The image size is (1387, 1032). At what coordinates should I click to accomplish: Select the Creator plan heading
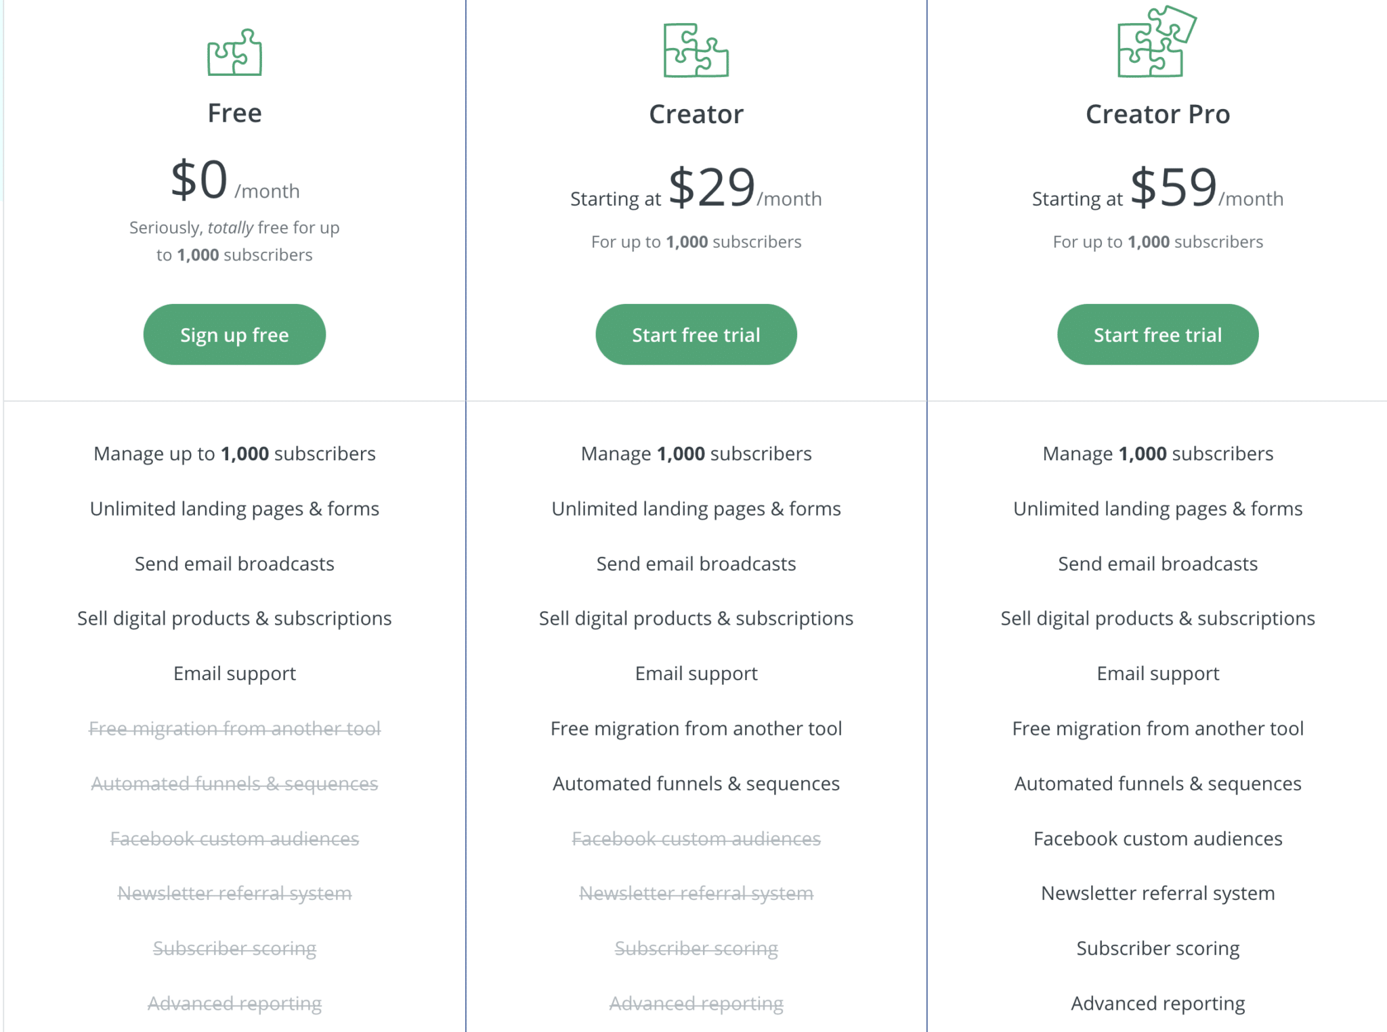[x=696, y=114]
